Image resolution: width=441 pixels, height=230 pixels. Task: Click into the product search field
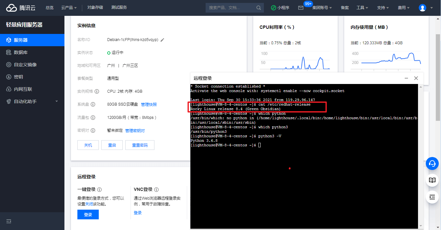click(231, 8)
